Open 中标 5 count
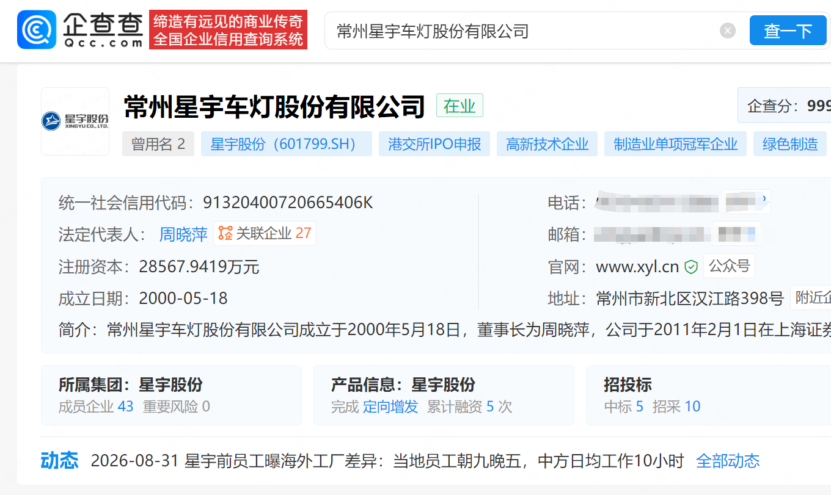Viewport: 831px width, 495px height. click(624, 406)
